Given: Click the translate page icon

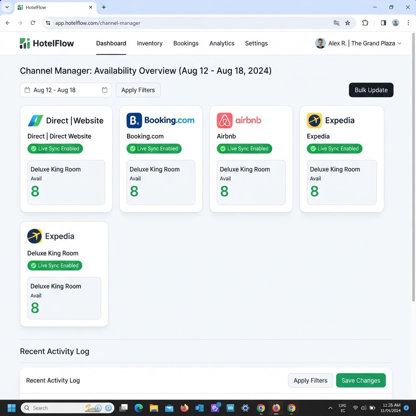Looking at the screenshot, I should (x=336, y=23).
